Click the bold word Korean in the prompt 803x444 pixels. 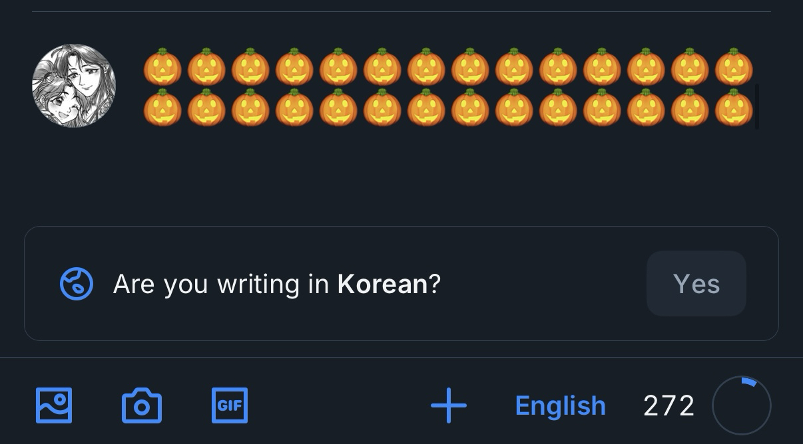point(382,284)
